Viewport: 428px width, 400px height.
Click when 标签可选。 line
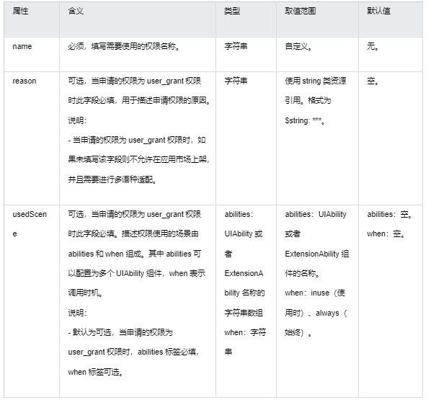tap(96, 372)
